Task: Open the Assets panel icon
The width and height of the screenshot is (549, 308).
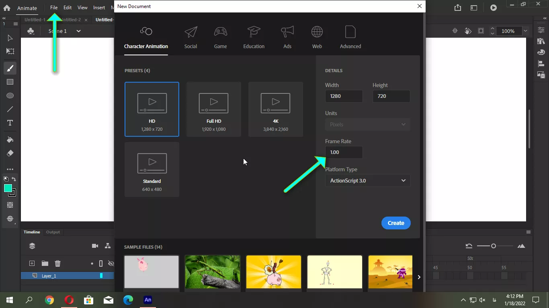Action: pos(541,75)
